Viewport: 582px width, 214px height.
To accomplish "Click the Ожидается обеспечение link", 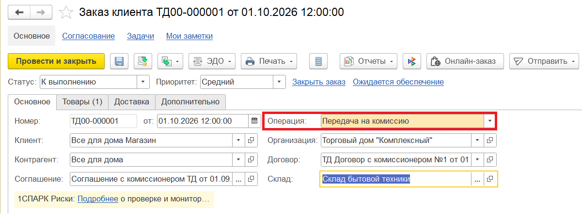I will coord(398,82).
